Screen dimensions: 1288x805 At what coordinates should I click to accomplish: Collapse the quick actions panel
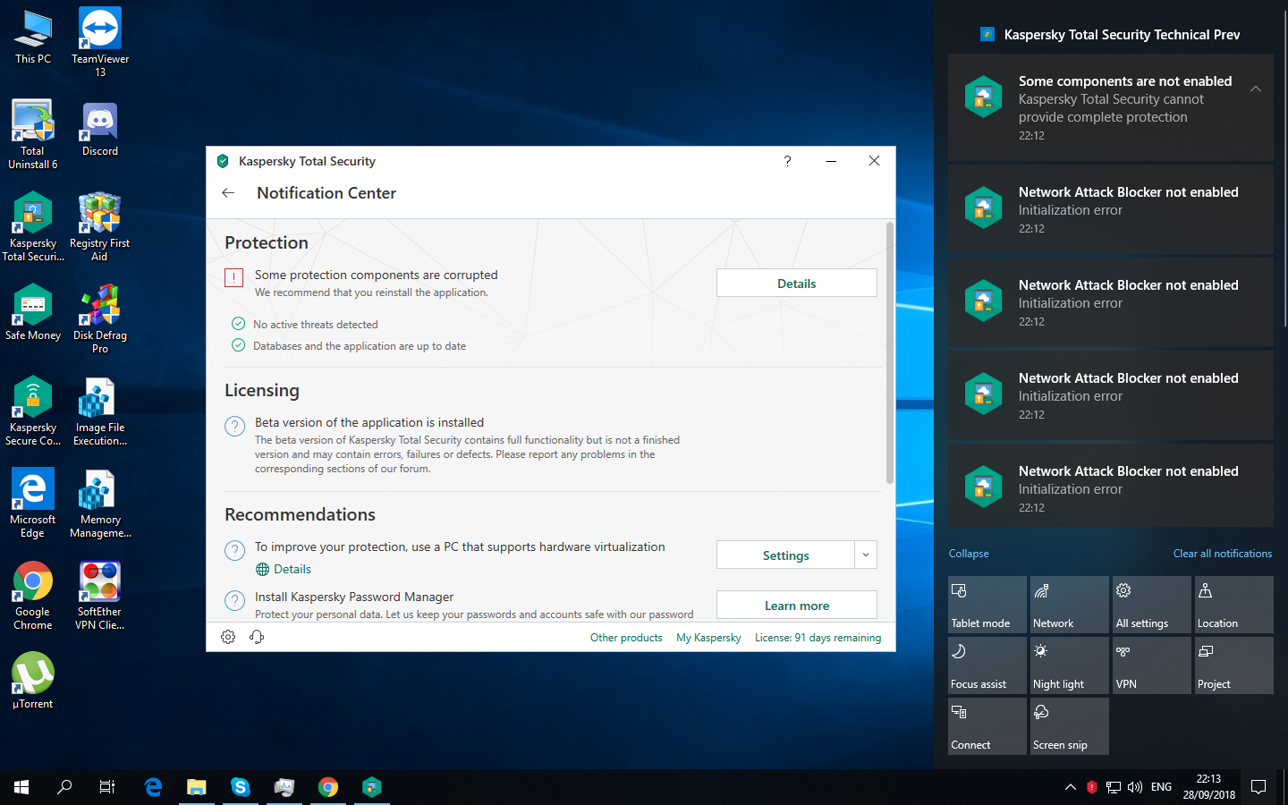tap(969, 554)
